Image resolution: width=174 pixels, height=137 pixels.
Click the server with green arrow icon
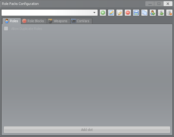pyautogui.click(x=161, y=13)
